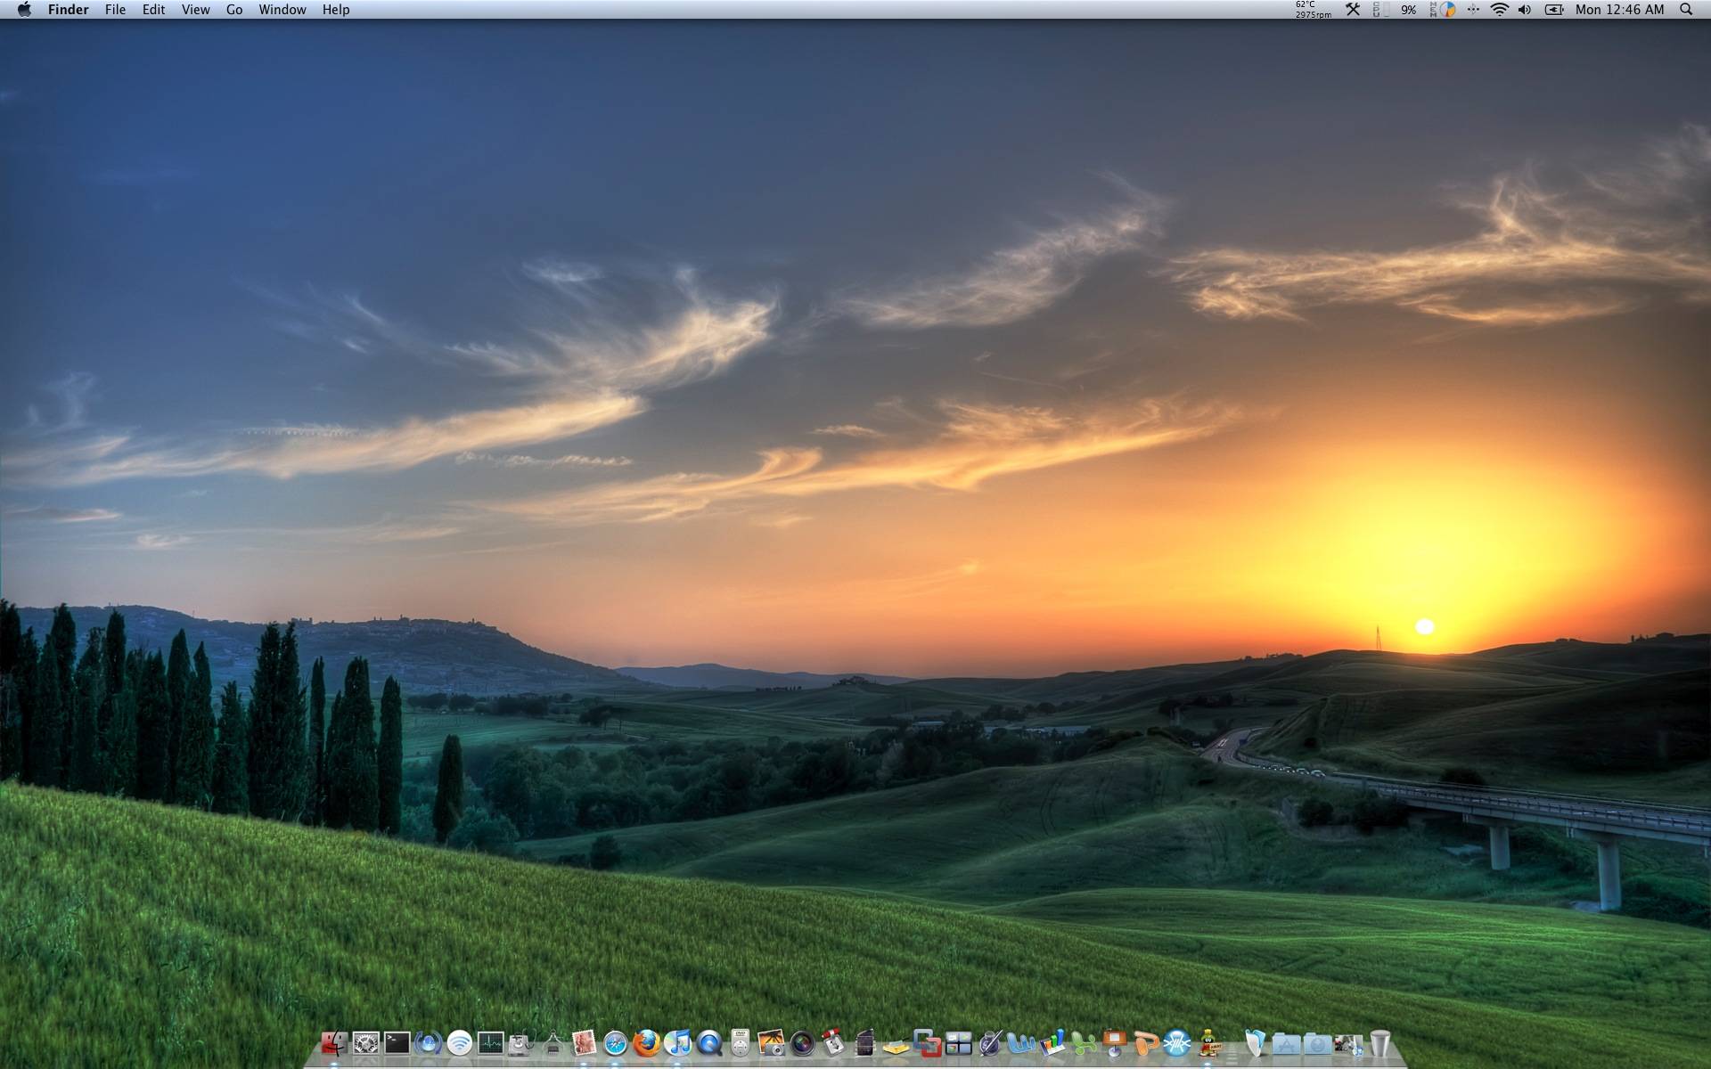
Task: Open the Apple menu
Action: click(x=24, y=10)
